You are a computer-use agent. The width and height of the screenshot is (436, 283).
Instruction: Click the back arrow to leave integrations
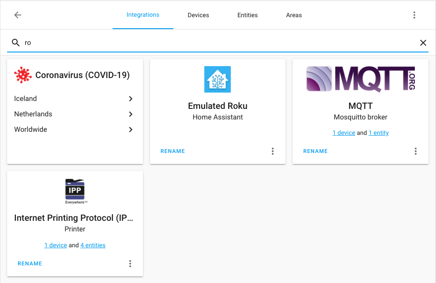[17, 15]
